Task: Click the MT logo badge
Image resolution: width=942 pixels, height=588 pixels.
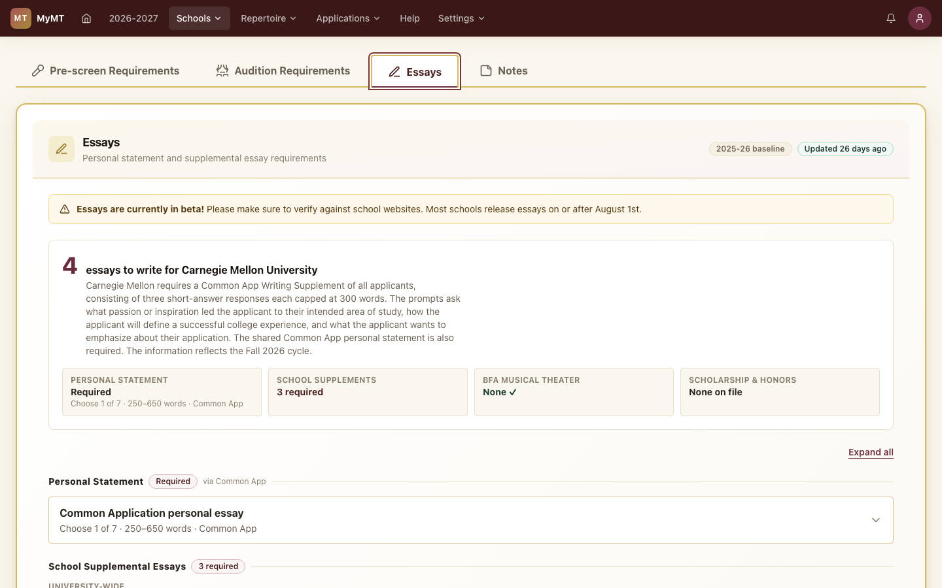Action: click(x=21, y=18)
